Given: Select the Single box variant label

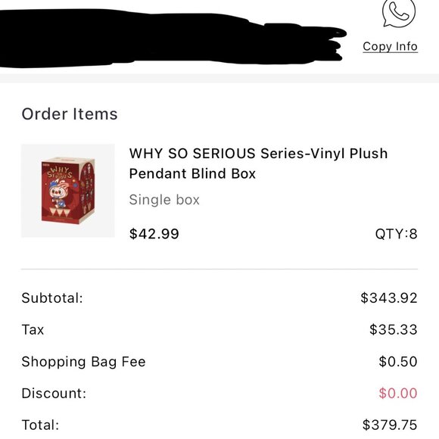Looking at the screenshot, I should tap(164, 200).
